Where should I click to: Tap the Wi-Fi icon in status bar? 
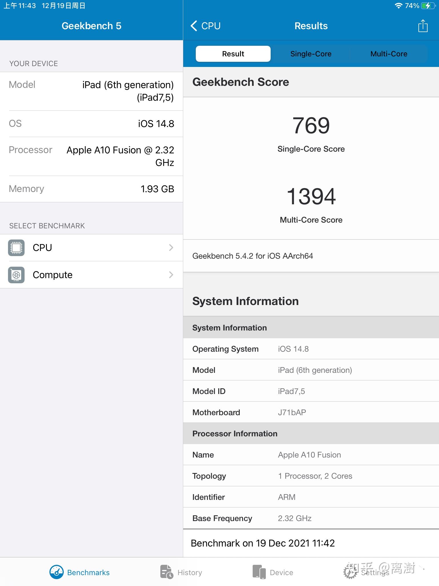point(398,6)
